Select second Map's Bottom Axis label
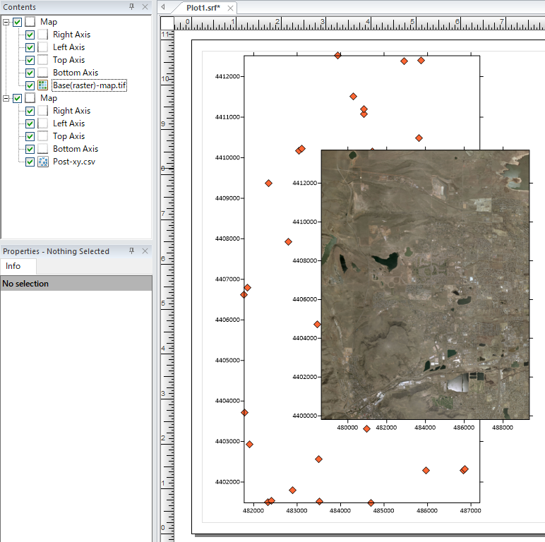This screenshot has width=545, height=542. click(x=76, y=149)
